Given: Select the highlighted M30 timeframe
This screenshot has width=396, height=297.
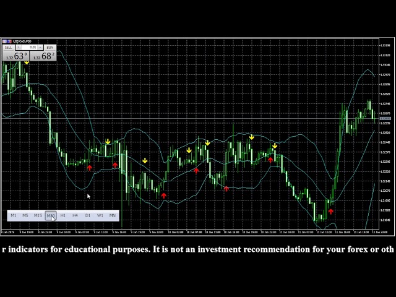Looking at the screenshot, I should click(x=51, y=215).
